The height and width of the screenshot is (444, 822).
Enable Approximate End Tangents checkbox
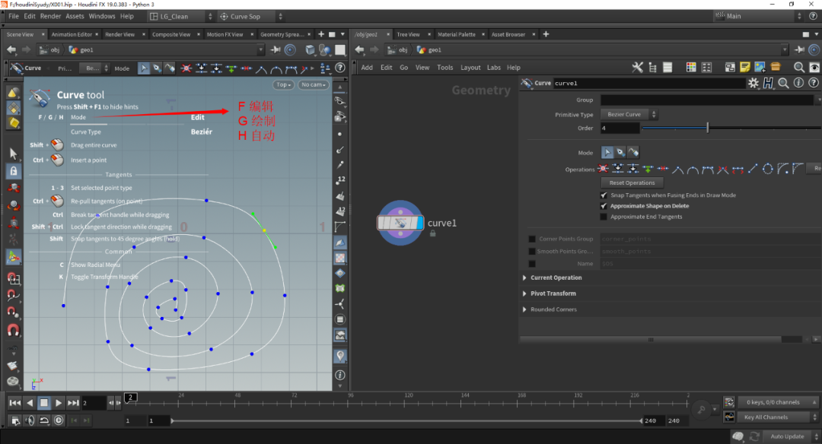click(x=604, y=217)
